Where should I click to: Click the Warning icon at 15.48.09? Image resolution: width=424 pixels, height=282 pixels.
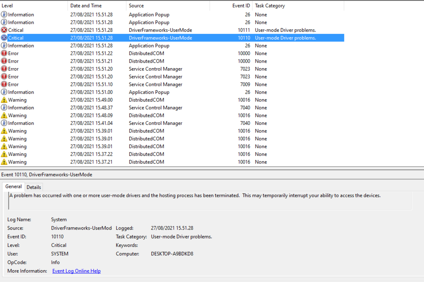4,115
